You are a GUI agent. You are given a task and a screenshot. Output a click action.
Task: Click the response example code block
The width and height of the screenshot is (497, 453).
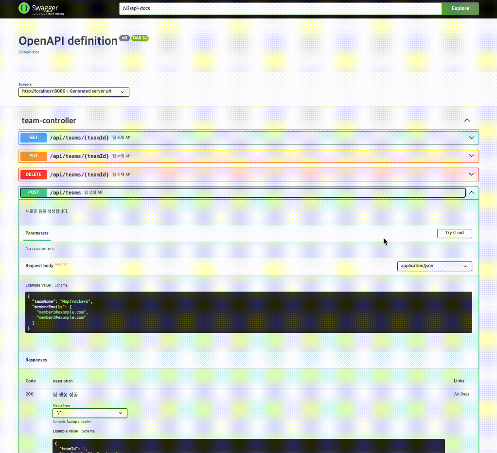click(x=248, y=446)
